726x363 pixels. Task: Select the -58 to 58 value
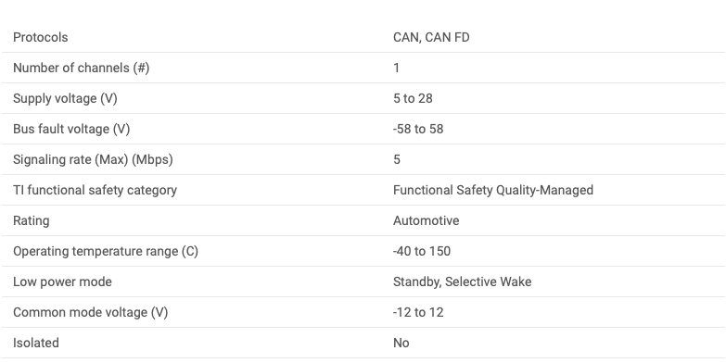[x=418, y=129]
